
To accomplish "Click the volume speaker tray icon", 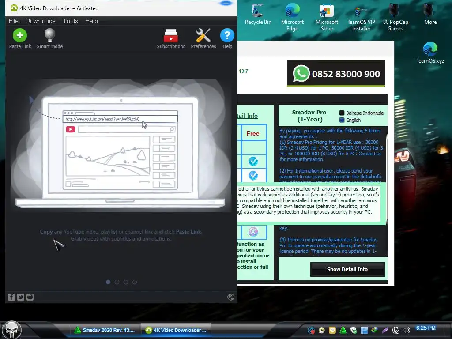I will pyautogui.click(x=407, y=330).
